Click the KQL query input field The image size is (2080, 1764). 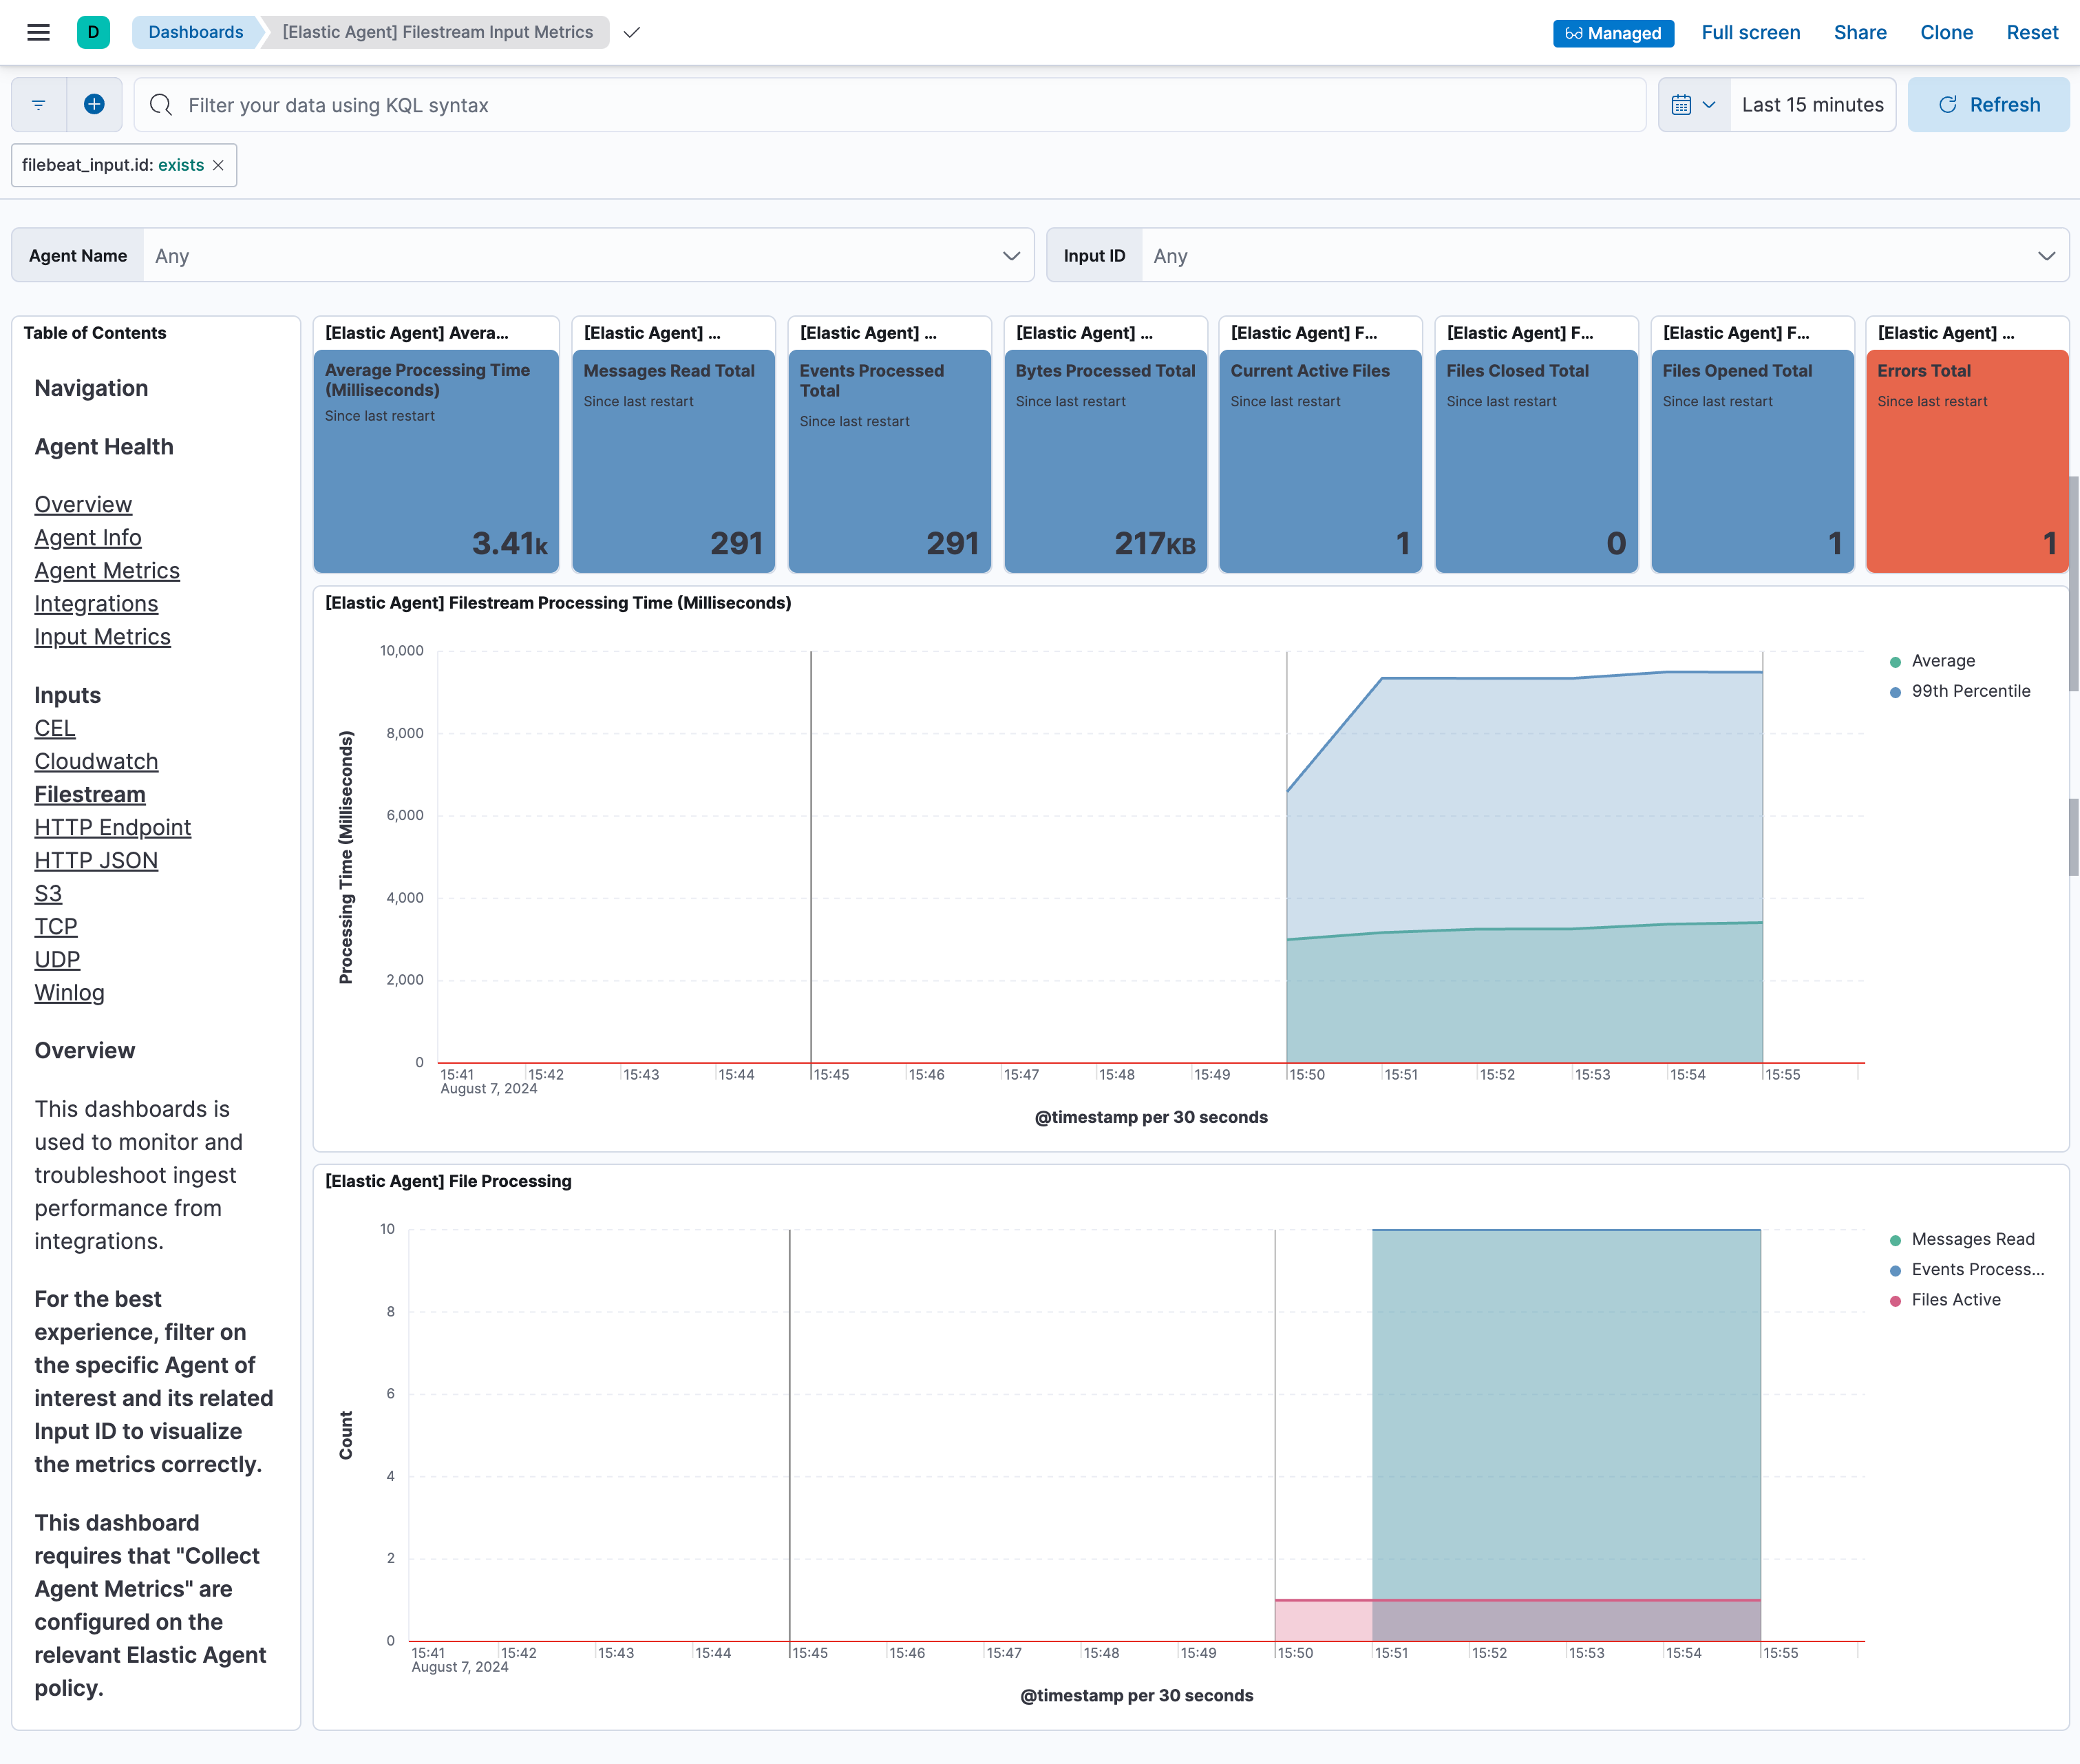click(x=889, y=105)
